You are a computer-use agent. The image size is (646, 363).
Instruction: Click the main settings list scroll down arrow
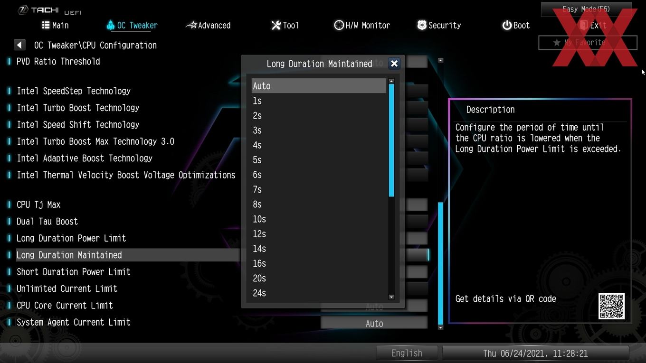coord(440,327)
